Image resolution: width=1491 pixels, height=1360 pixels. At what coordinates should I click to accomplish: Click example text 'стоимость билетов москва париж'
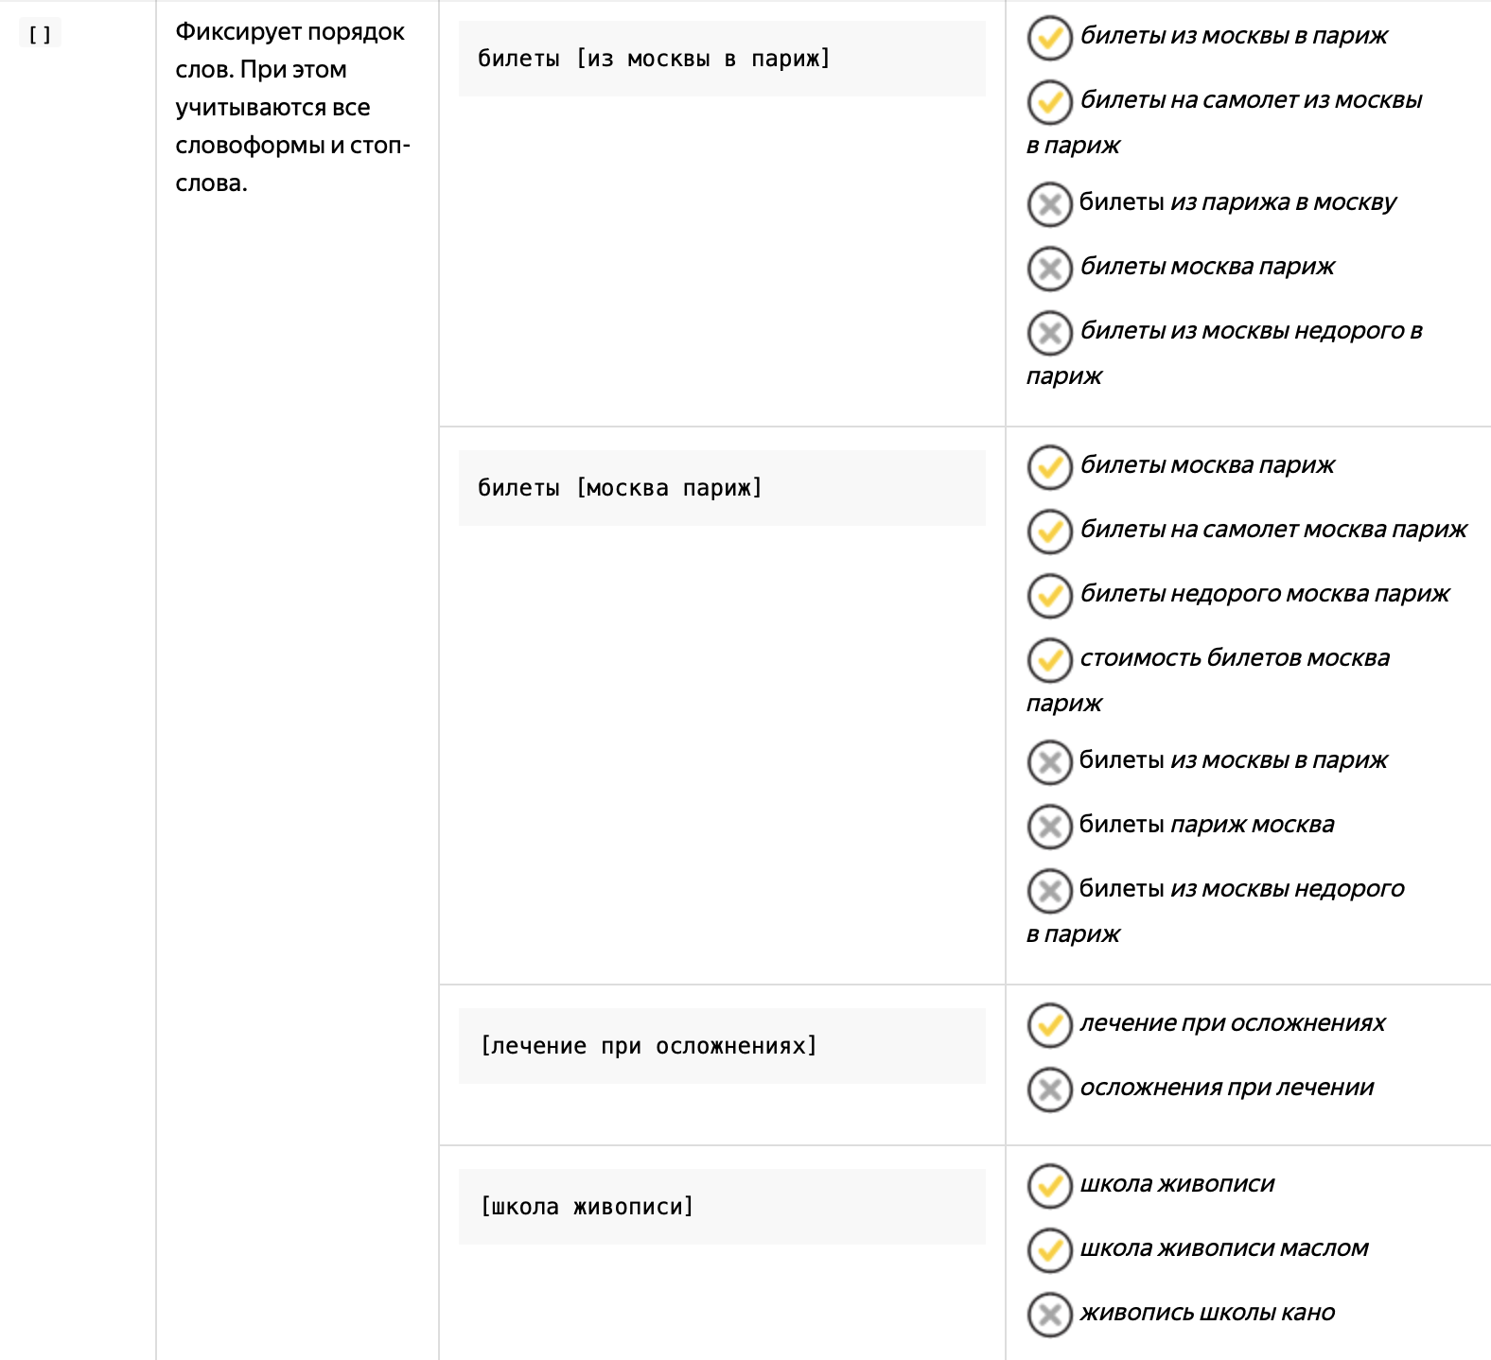1208,681
